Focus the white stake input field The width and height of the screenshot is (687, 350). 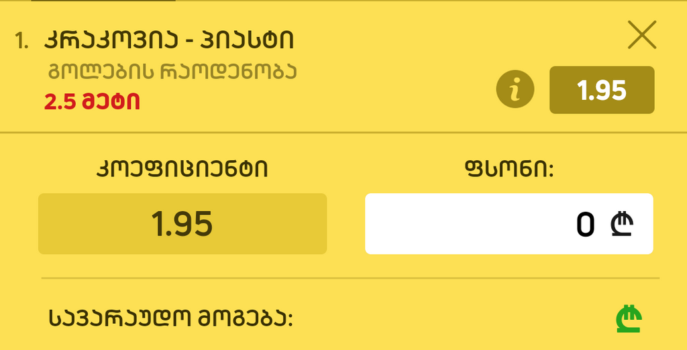[470, 224]
